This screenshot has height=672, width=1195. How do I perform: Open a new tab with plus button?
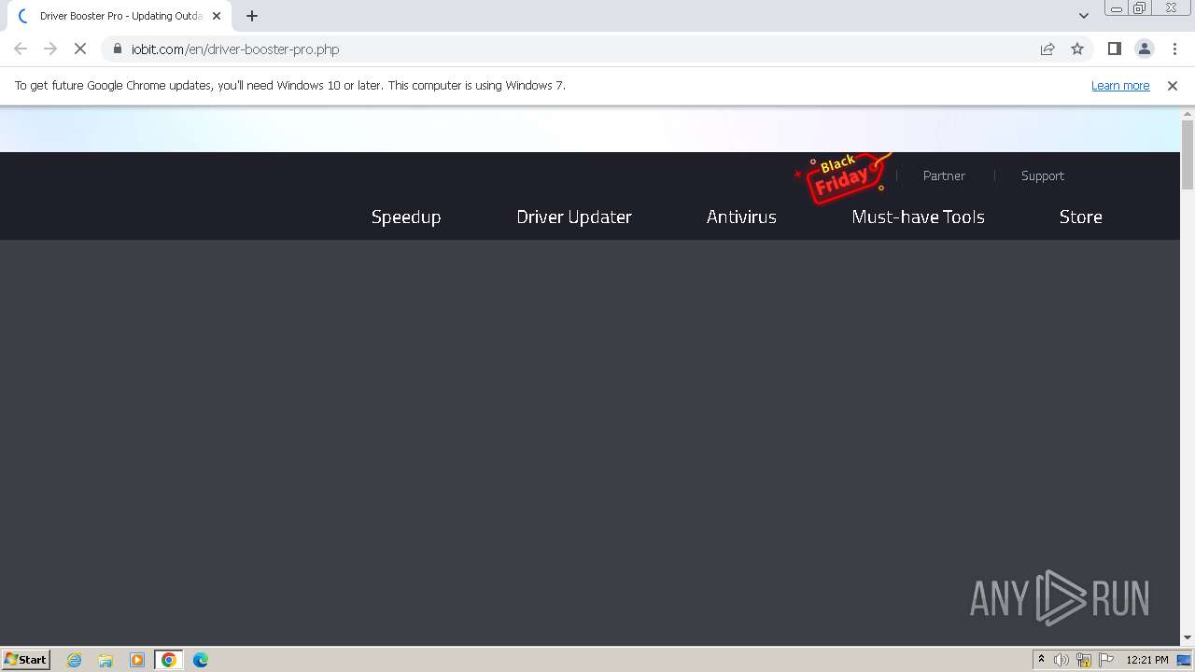[x=252, y=16]
